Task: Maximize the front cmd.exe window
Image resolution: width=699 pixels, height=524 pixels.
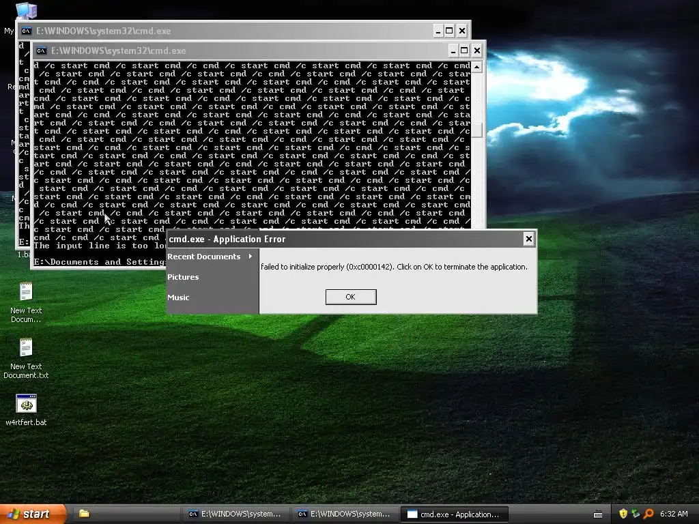Action: pos(464,50)
